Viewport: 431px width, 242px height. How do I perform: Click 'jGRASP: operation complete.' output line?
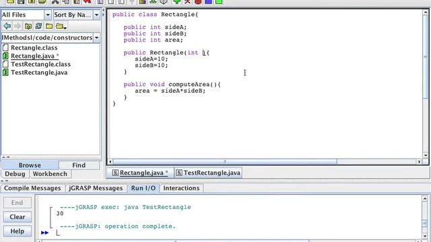pyautogui.click(x=118, y=227)
